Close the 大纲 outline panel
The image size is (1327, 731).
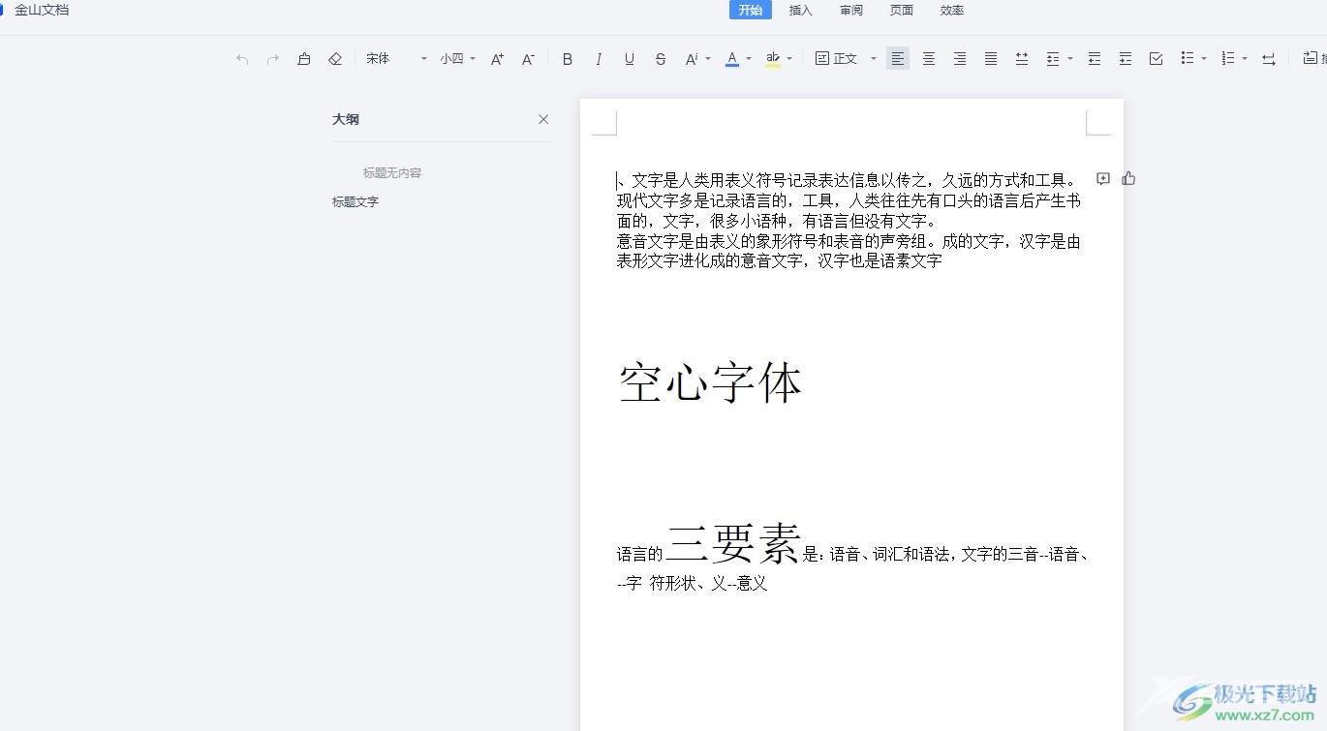click(x=543, y=119)
